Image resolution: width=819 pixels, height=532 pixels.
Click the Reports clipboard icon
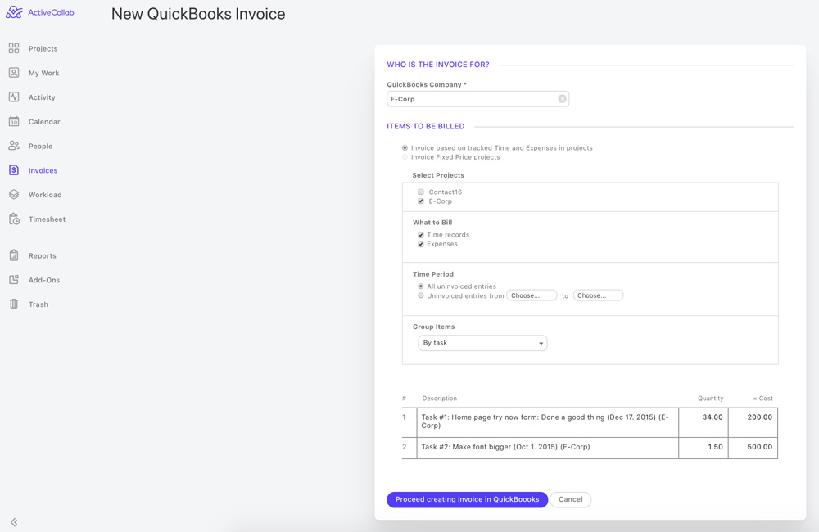(x=14, y=255)
